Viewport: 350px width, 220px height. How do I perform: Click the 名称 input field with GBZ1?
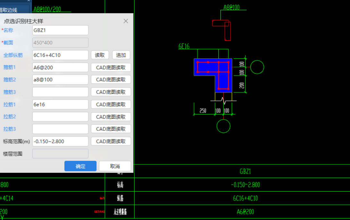tap(60, 30)
